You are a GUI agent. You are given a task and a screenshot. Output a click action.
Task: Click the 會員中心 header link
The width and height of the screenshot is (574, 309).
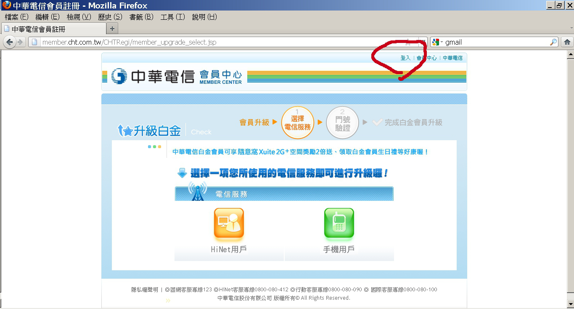coord(427,58)
